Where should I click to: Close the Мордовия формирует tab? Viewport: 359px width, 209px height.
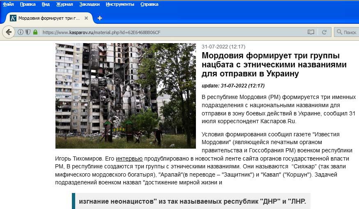tap(86, 18)
